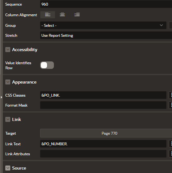This screenshot has width=172, height=173.
Task: Set column alignment to center
Action: tap(62, 15)
